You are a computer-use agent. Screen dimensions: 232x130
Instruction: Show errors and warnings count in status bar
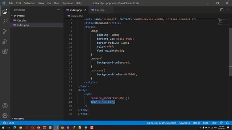click(8, 123)
